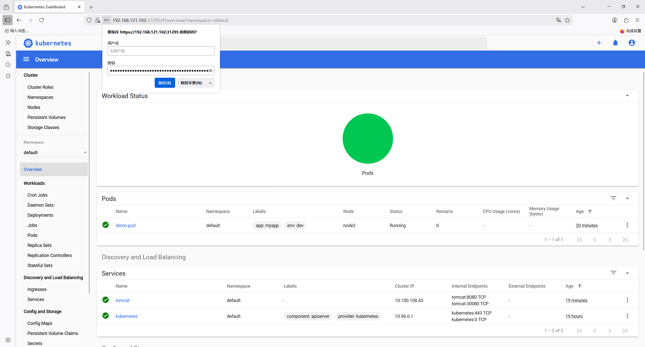The width and height of the screenshot is (645, 347).
Task: Open the notifications bell icon
Action: (x=615, y=43)
